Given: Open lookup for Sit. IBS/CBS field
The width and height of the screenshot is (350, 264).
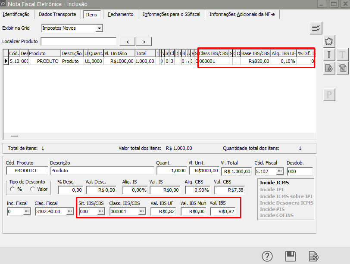Looking at the screenshot, I should 100,211.
